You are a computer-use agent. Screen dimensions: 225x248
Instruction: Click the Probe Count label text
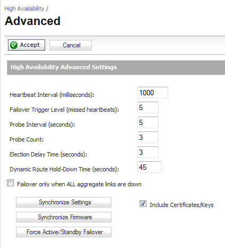(x=27, y=139)
